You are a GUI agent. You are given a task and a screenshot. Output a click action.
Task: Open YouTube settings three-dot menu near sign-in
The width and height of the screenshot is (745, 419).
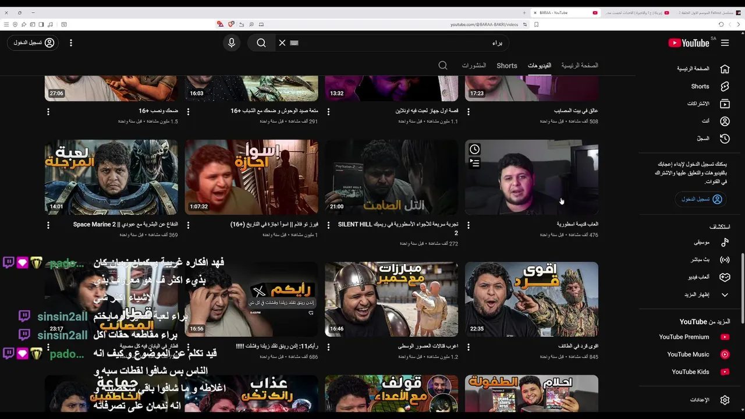click(x=71, y=43)
